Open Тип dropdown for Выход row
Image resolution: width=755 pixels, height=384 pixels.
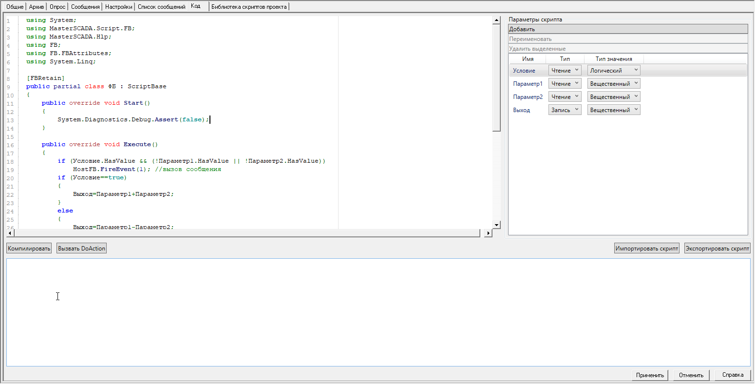click(565, 110)
